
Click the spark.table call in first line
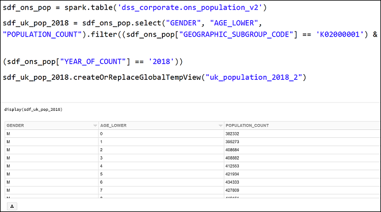[89, 7]
